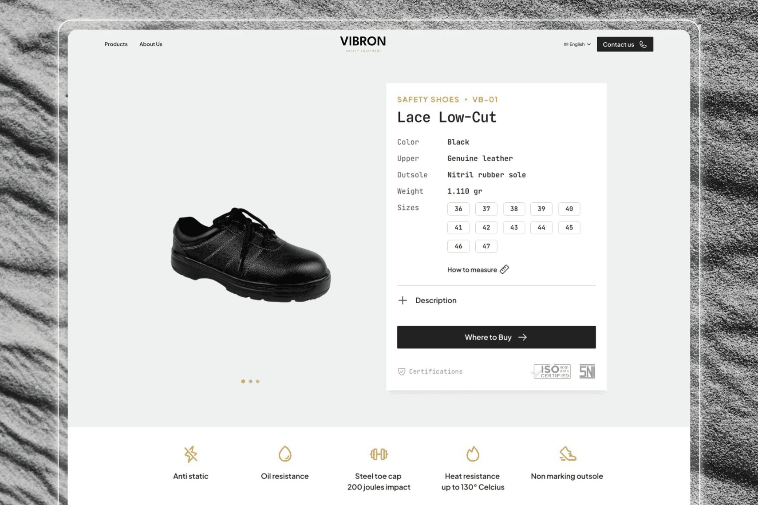758x505 pixels.
Task: Click the Oil resistance droplet icon
Action: (285, 454)
